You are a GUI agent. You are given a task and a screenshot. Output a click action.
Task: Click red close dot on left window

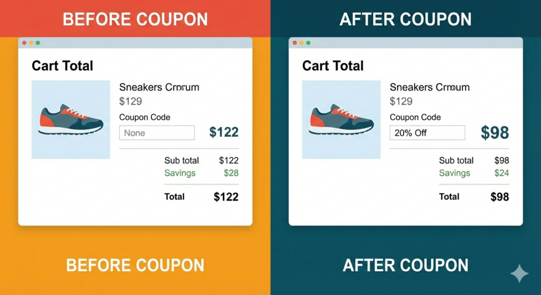24,43
